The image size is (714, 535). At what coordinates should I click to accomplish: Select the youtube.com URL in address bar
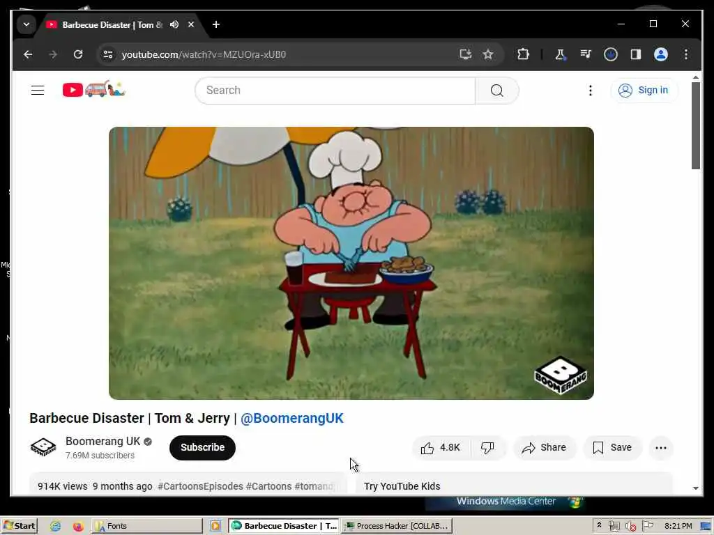pyautogui.click(x=204, y=54)
